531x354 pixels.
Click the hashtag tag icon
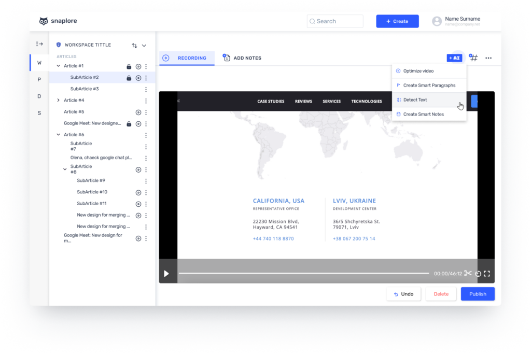click(x=473, y=58)
